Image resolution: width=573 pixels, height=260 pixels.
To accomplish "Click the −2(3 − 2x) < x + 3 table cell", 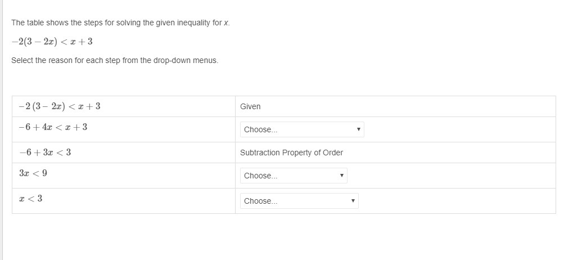I will tap(60, 106).
